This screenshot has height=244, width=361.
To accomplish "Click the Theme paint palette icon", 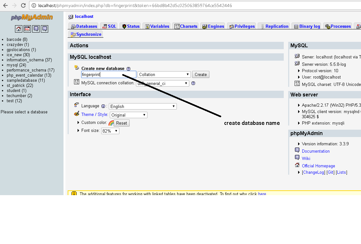I will [77, 114].
